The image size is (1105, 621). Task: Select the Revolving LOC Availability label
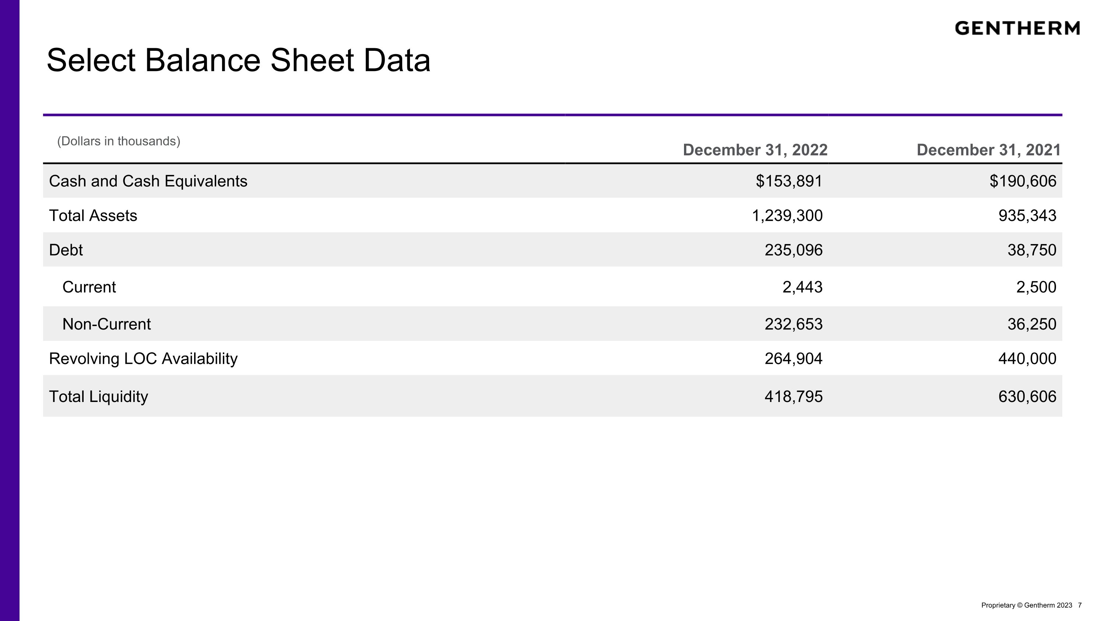pyautogui.click(x=143, y=359)
